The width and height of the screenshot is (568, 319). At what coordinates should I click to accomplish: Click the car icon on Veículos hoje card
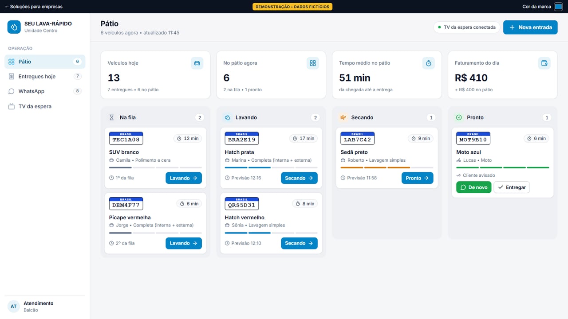coord(197,63)
